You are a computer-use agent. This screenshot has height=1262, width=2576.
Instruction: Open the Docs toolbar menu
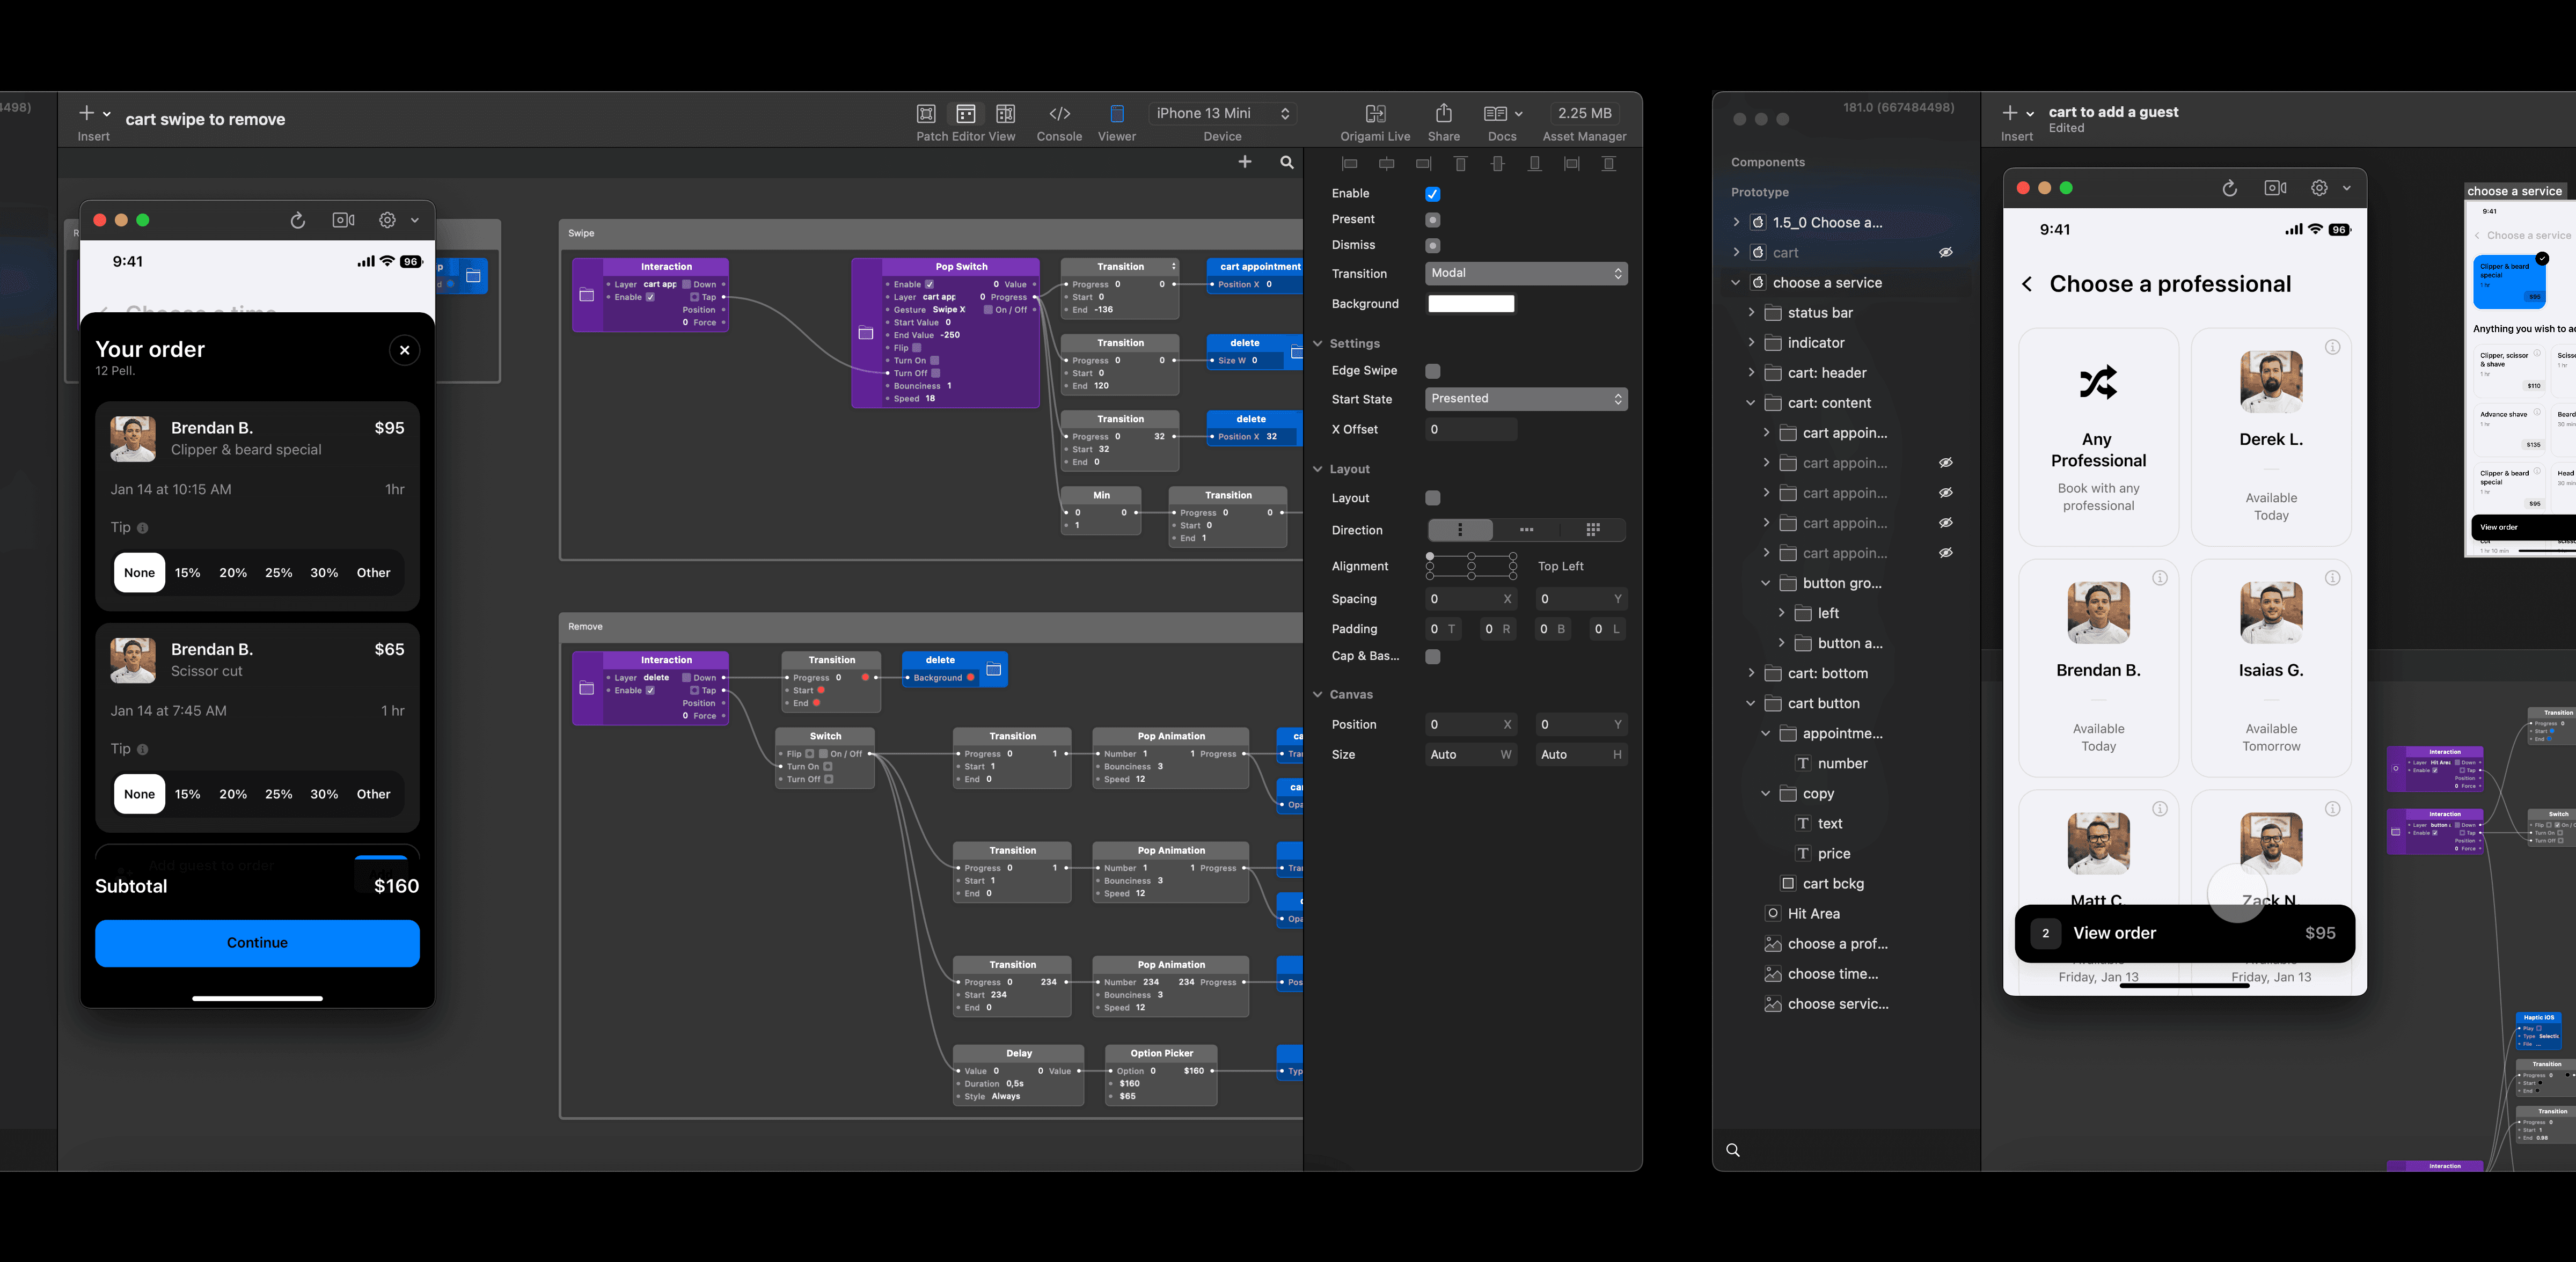(x=1502, y=114)
